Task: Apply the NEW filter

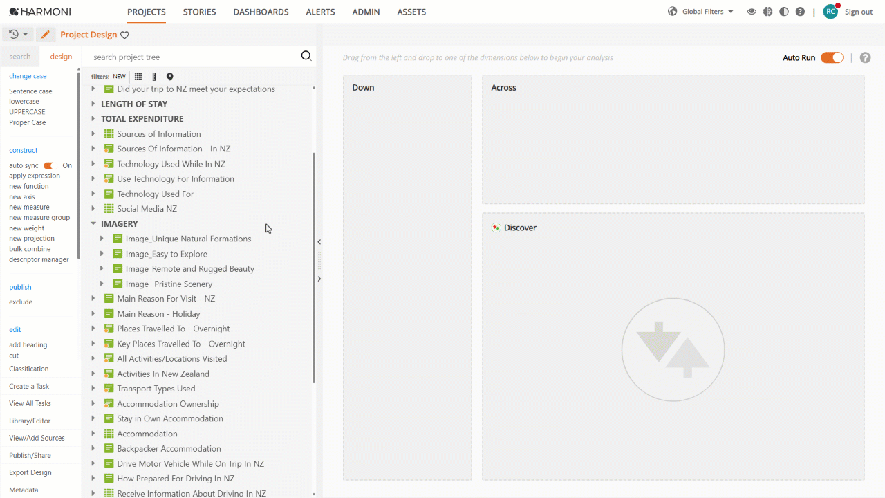Action: pyautogui.click(x=120, y=77)
